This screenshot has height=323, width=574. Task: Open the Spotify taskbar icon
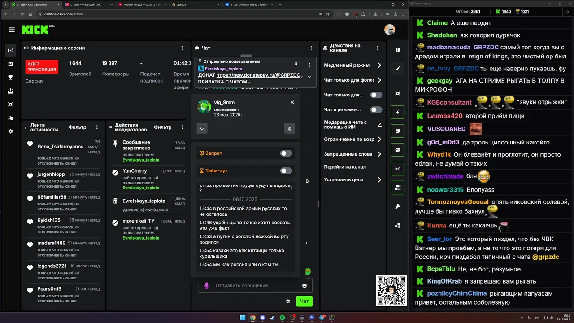pyautogui.click(x=282, y=318)
